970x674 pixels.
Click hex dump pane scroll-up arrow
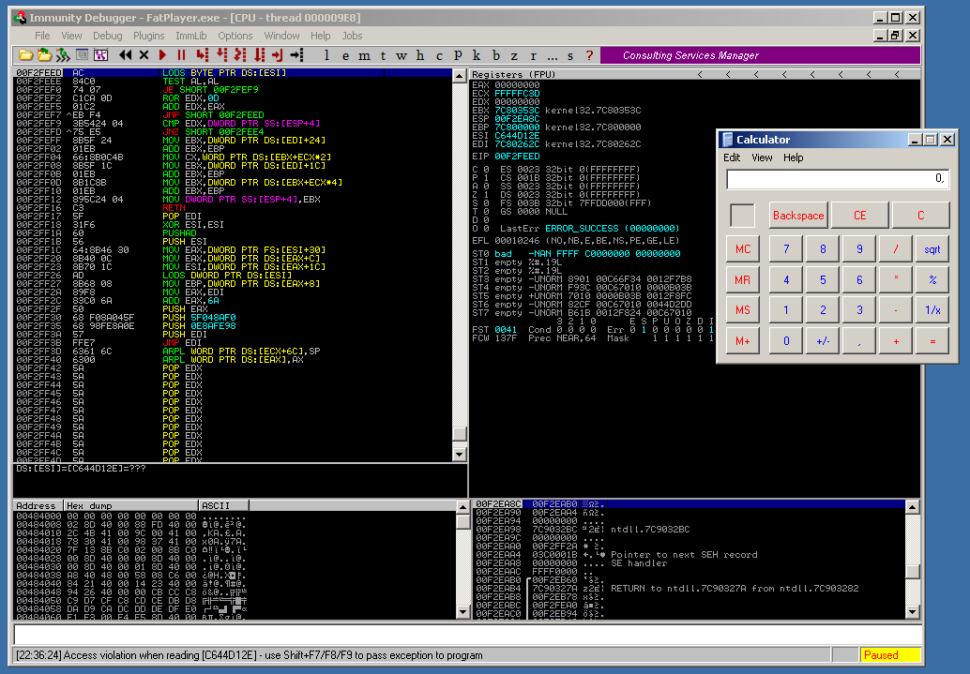coord(462,507)
